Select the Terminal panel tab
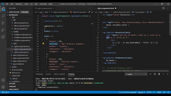Screen dimensions: 171x96 pos(71,74)
